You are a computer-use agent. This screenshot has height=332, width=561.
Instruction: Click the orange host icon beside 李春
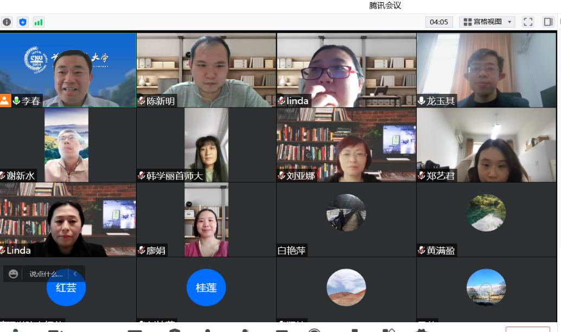pos(5,101)
